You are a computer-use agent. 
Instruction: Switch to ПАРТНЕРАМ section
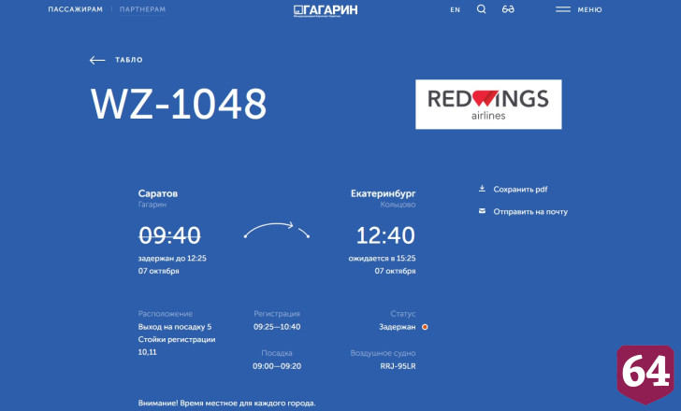pos(142,9)
